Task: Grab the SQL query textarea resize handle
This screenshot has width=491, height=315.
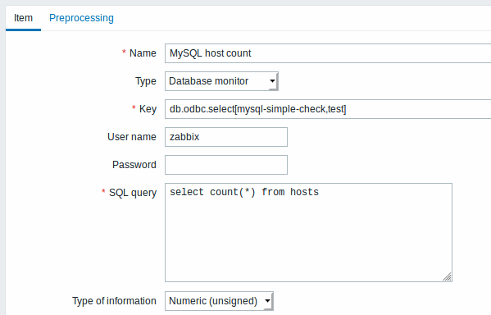Action: (448, 276)
